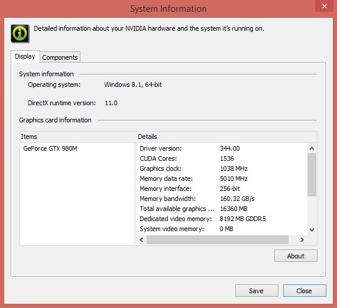Click the DirectX runtime version label

62,103
